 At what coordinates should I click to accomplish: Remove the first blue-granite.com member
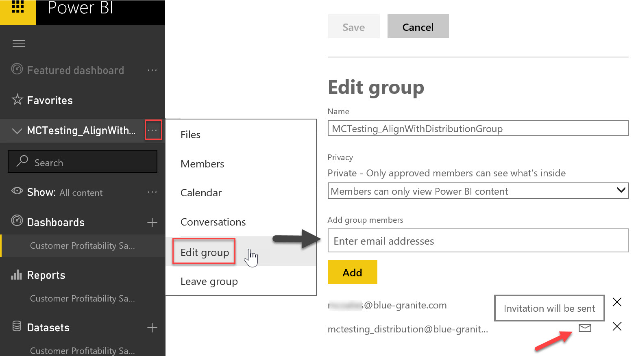coord(617,302)
